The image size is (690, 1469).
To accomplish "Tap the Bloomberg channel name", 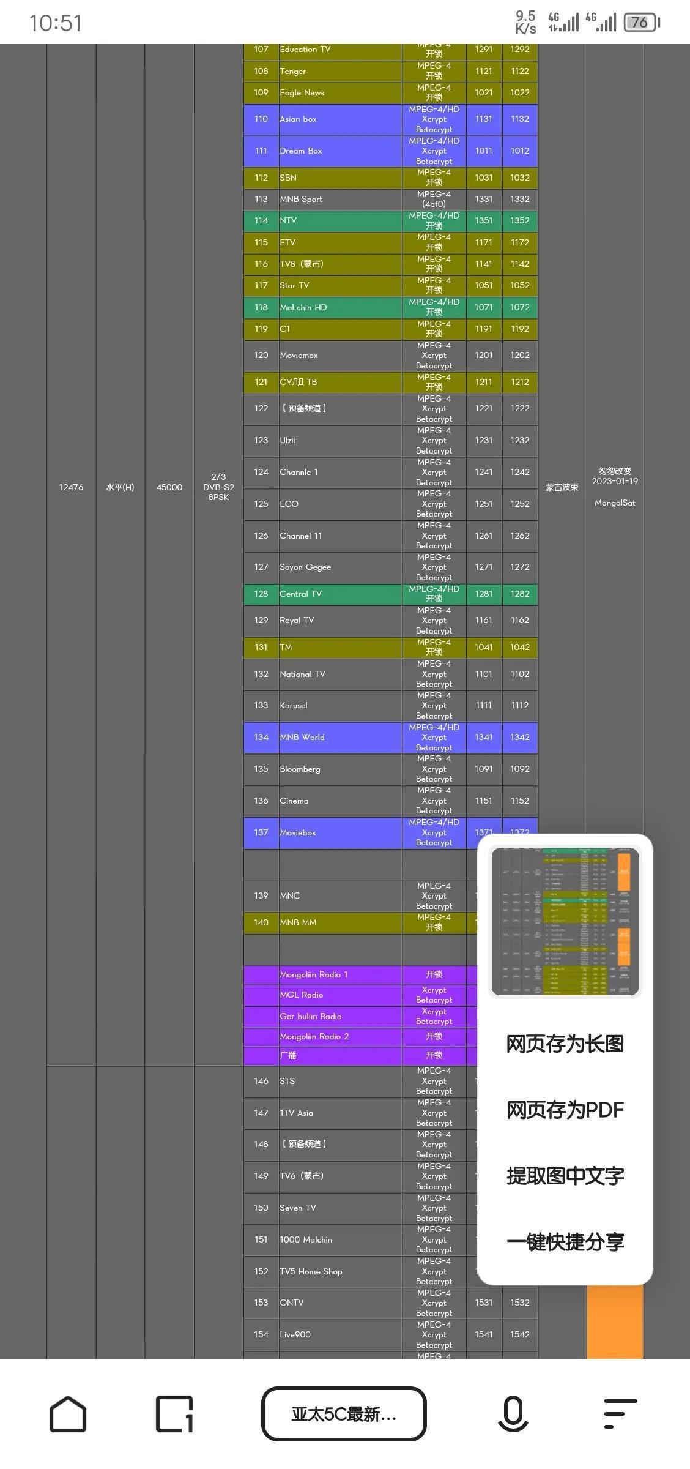I will coord(300,769).
